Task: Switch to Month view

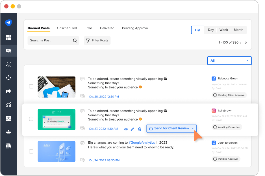Action: (238, 30)
